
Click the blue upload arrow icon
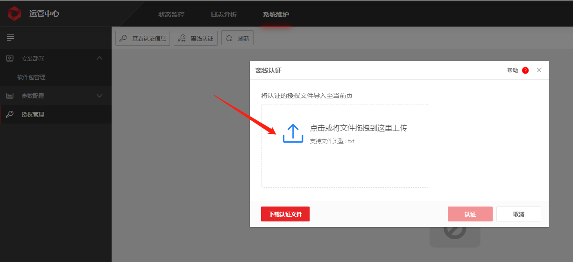[x=293, y=133]
